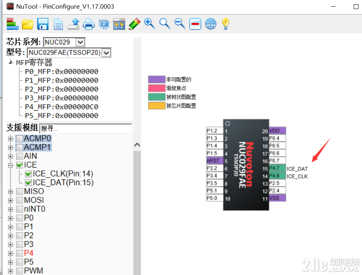Click the plain magnifier reset zoom icon
This screenshot has width=362, height=275.
point(165,24)
